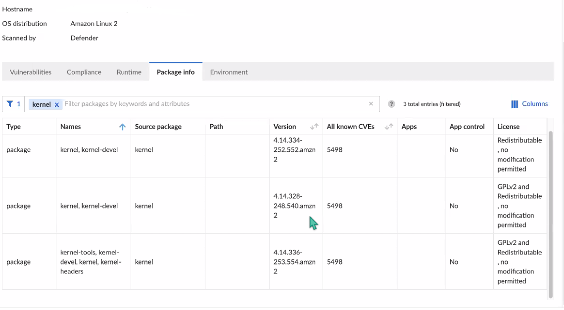This screenshot has width=564, height=310.
Task: Sort by All known CVEs arrows
Action: 389,127
